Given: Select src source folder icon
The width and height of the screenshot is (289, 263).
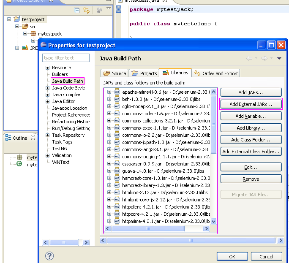Looking at the screenshot, I should [25, 26].
